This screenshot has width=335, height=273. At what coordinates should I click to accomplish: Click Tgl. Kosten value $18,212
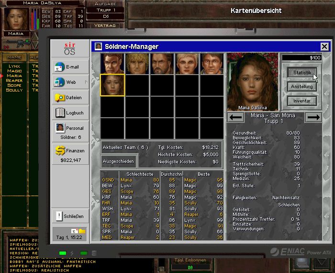point(210,148)
